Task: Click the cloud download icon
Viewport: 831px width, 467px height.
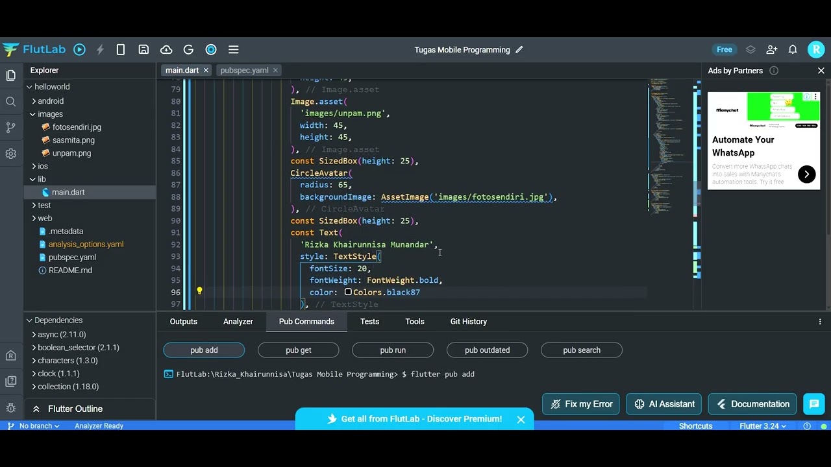Action: click(166, 49)
